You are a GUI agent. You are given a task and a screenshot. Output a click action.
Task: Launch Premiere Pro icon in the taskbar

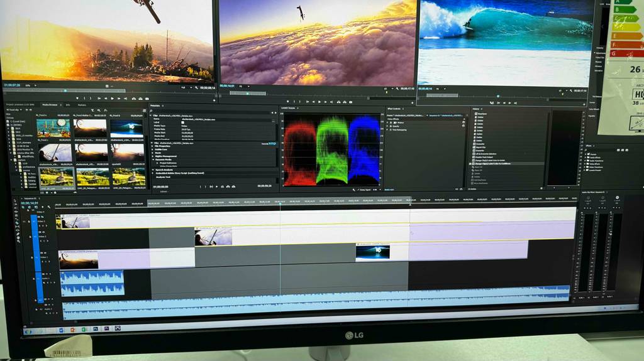click(x=106, y=328)
